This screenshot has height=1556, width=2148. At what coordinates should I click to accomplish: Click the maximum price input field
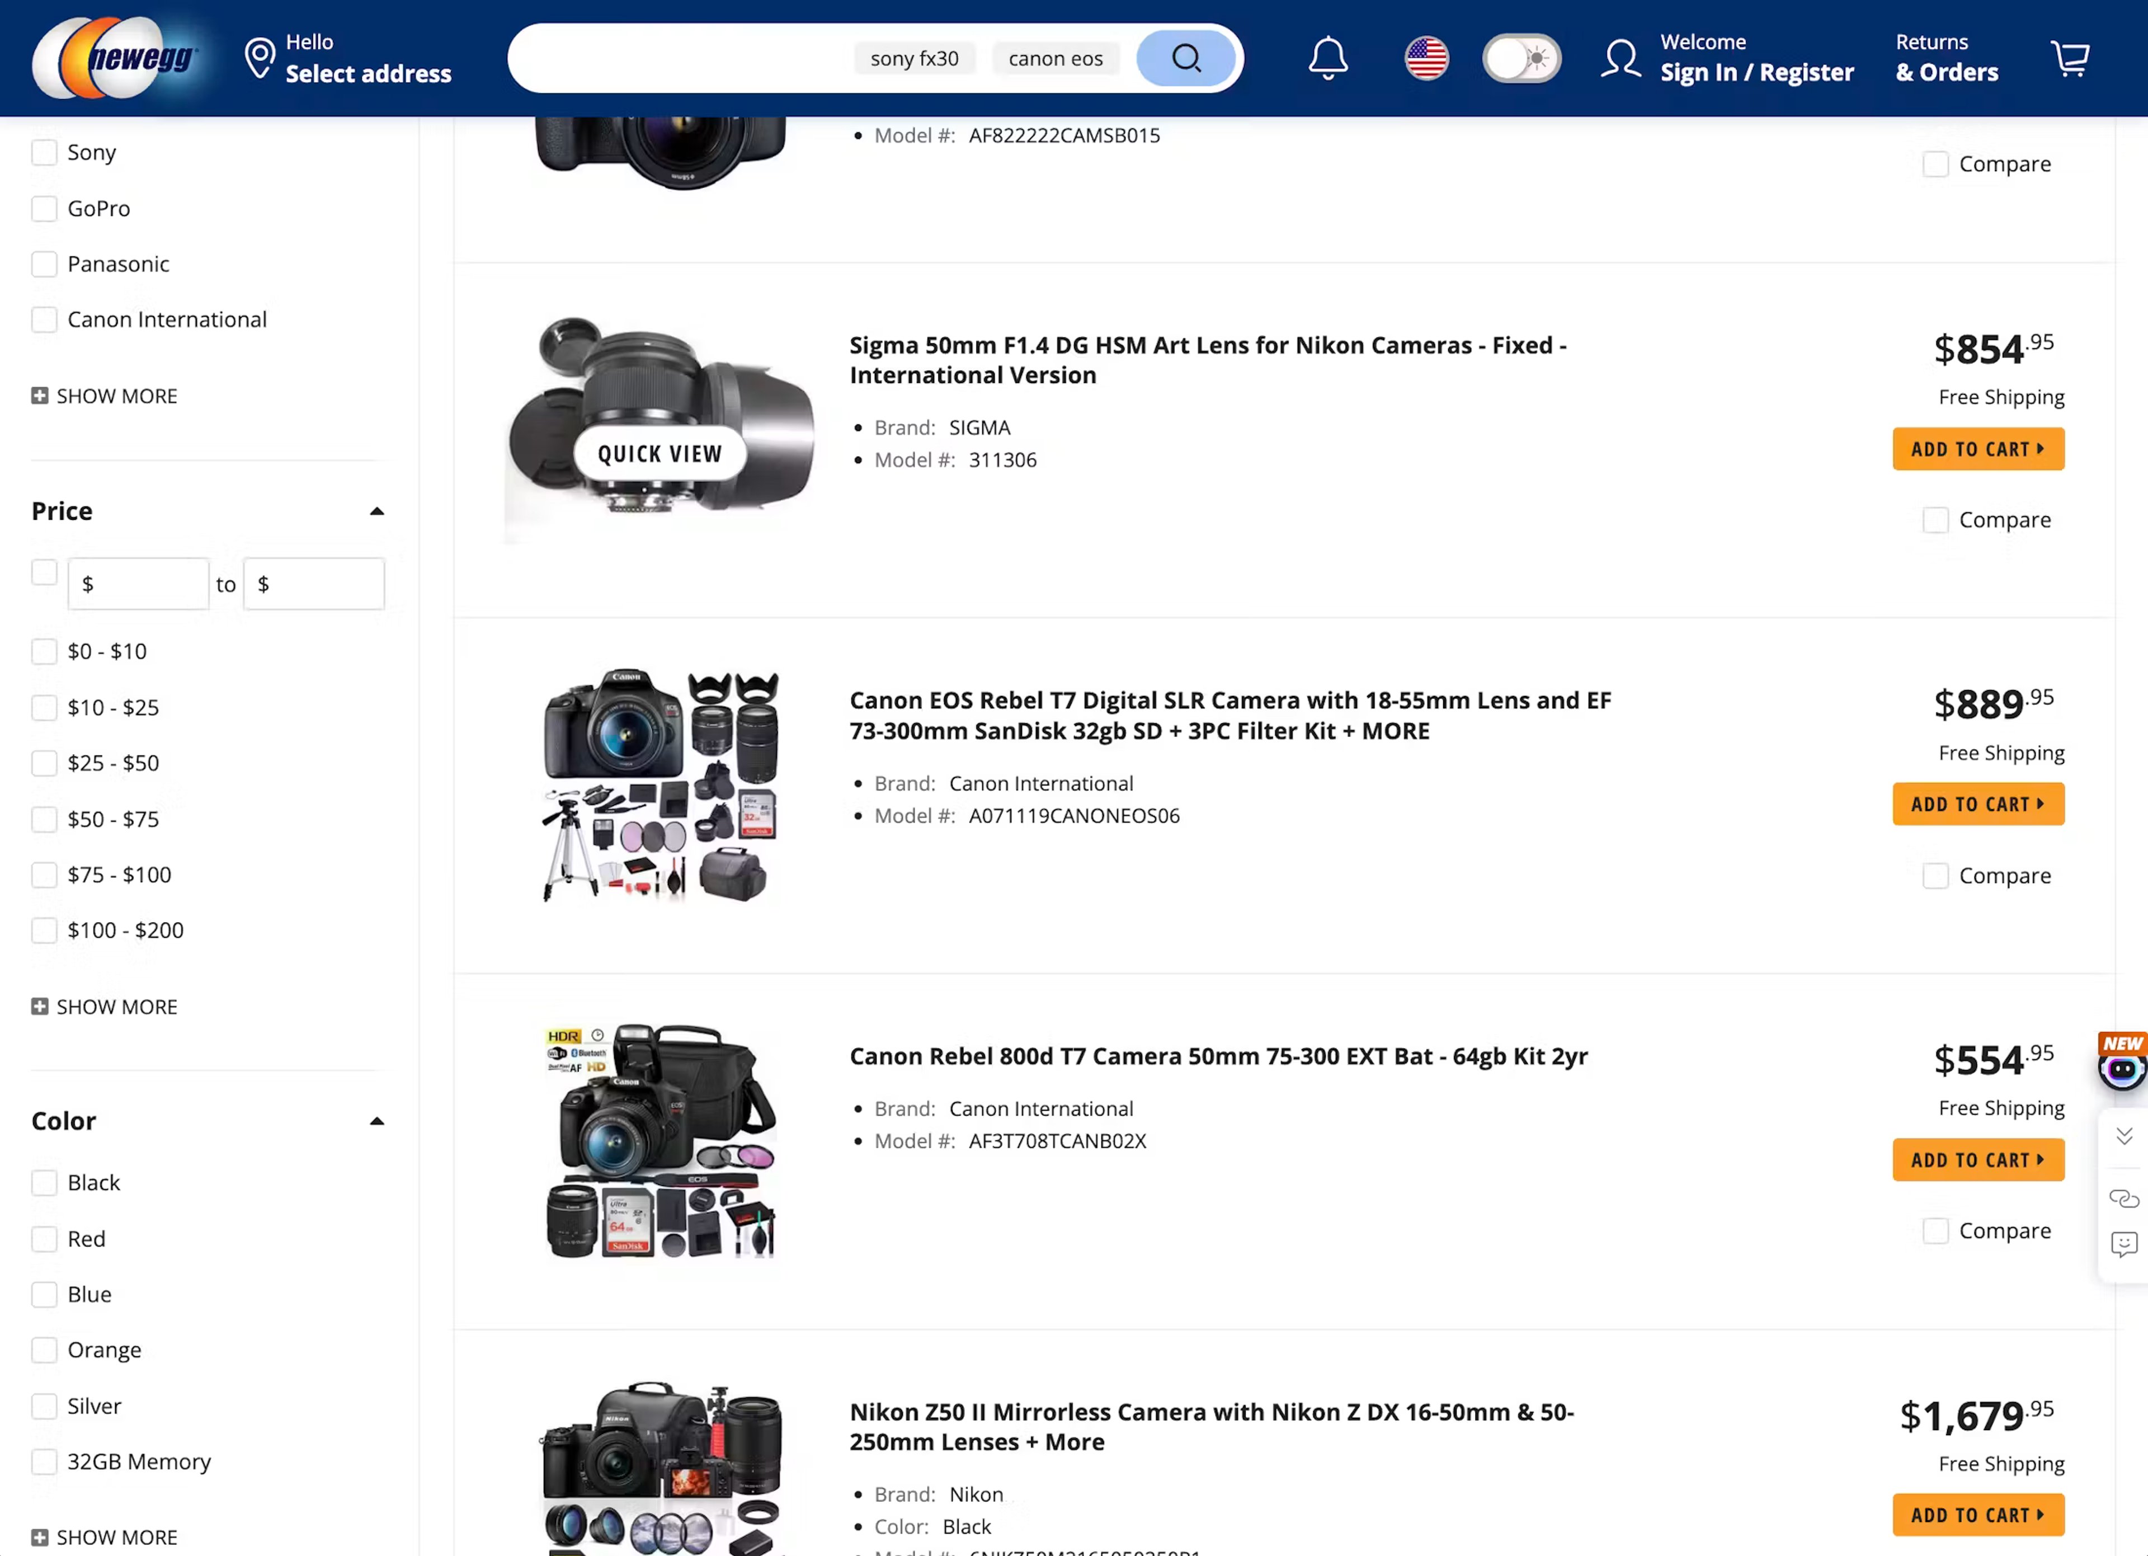click(x=314, y=584)
